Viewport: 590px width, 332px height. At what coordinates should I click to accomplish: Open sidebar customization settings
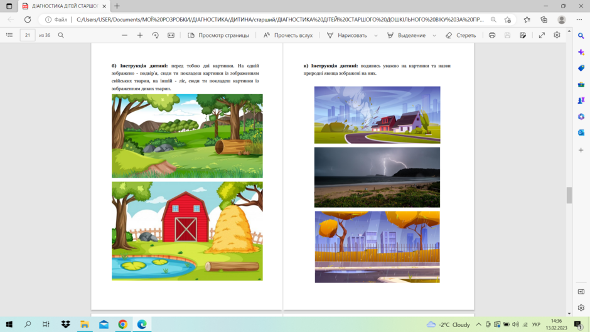[581, 308]
